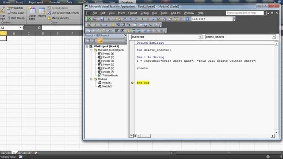Click the Reset icon in Standard toolbar
283x159 pixels.
click(x=153, y=19)
